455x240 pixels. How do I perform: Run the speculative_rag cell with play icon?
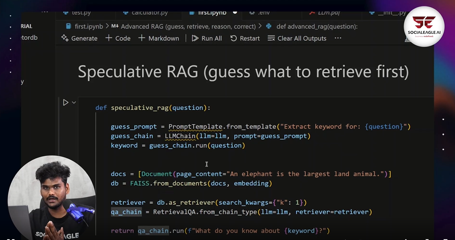pos(66,102)
